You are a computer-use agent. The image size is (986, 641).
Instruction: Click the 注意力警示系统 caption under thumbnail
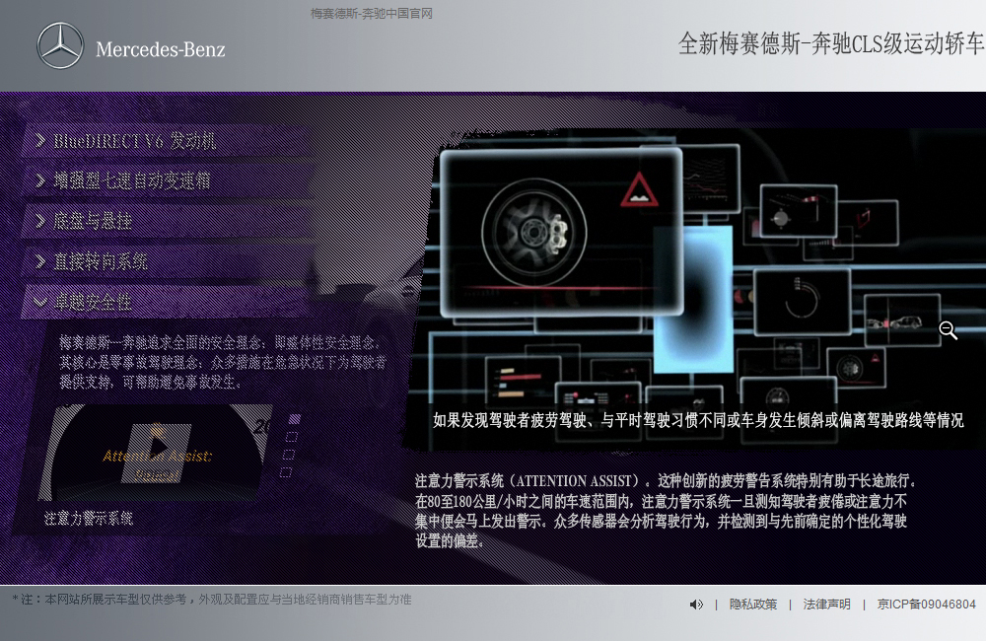[x=89, y=518]
